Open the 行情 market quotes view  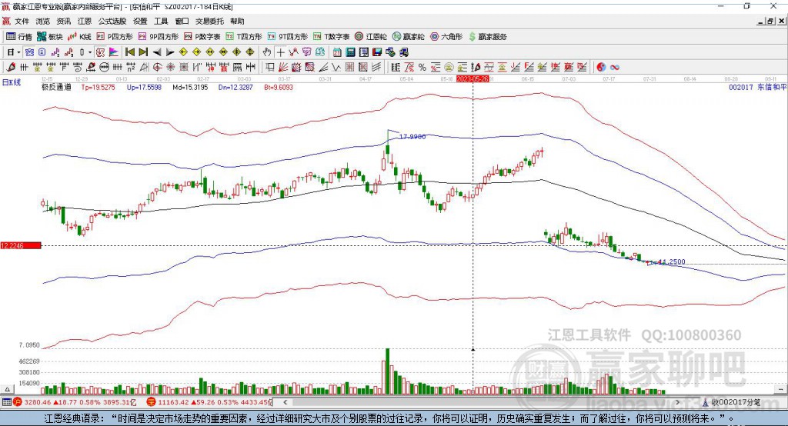[x=19, y=37]
